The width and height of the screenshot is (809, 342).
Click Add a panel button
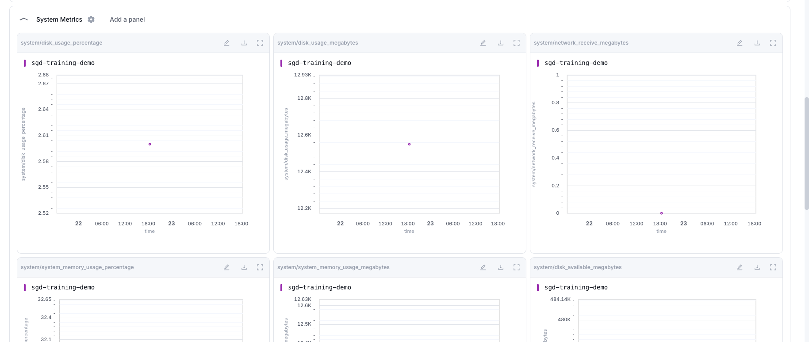point(127,19)
